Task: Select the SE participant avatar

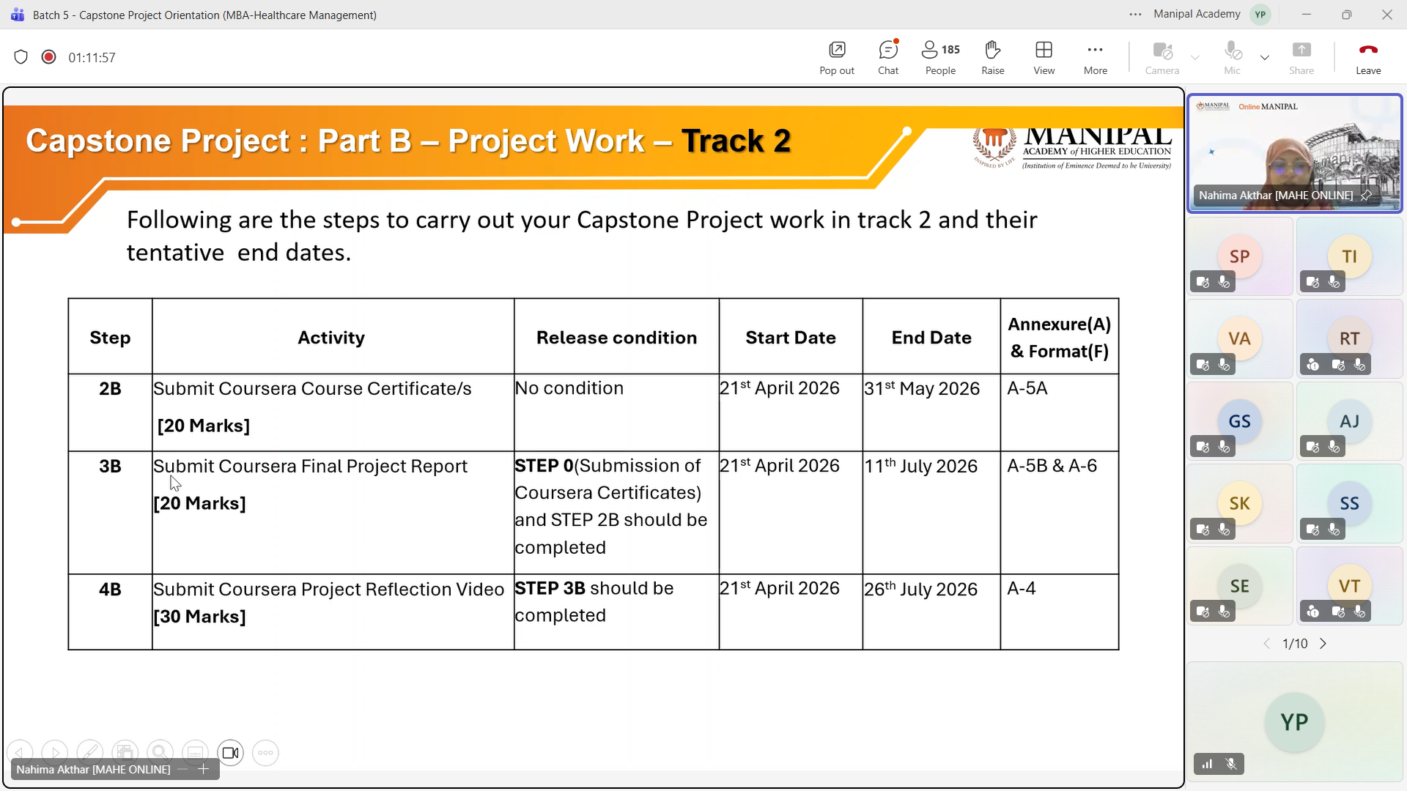Action: coord(1240,586)
